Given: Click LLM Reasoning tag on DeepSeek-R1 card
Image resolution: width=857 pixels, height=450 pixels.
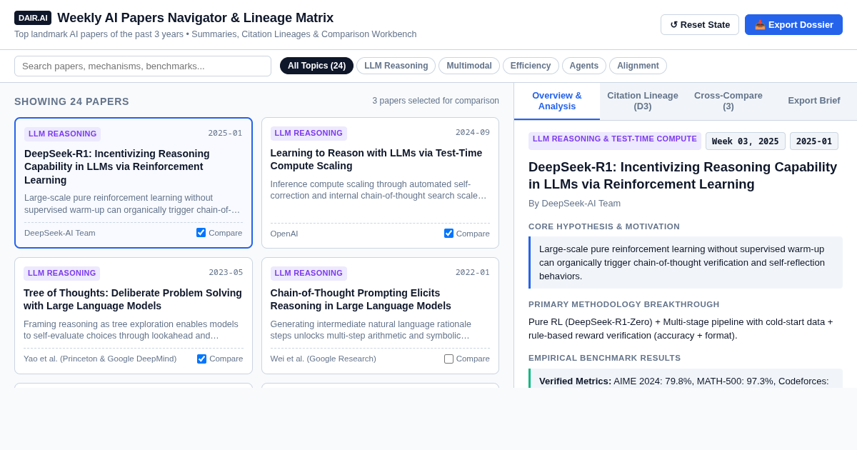Looking at the screenshot, I should pos(63,134).
